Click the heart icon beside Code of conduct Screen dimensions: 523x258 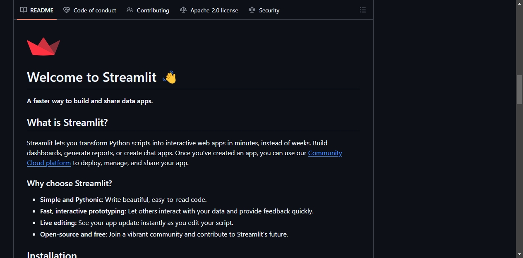click(x=67, y=10)
